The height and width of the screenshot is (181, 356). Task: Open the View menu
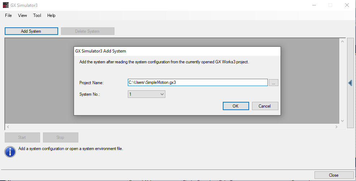click(22, 15)
